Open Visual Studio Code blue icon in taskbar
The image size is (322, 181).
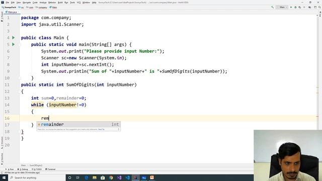127,177
